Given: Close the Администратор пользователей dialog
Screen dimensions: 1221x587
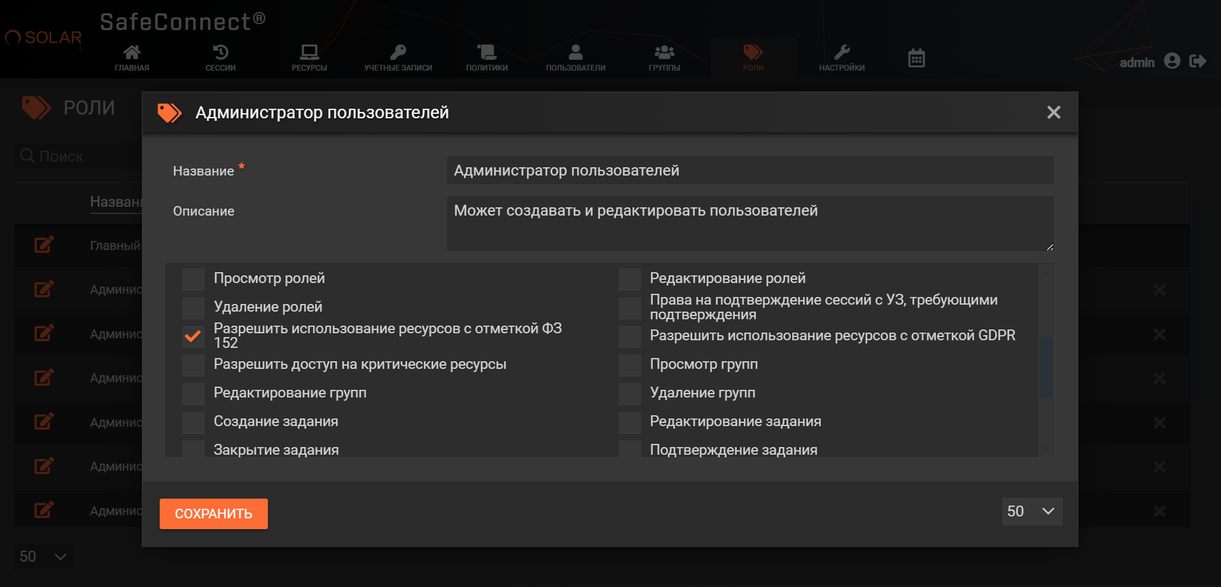Looking at the screenshot, I should pos(1054,113).
